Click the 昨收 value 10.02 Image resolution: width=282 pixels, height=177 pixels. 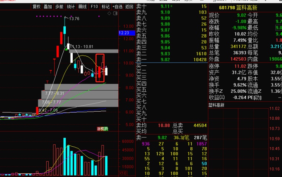pos(240,34)
